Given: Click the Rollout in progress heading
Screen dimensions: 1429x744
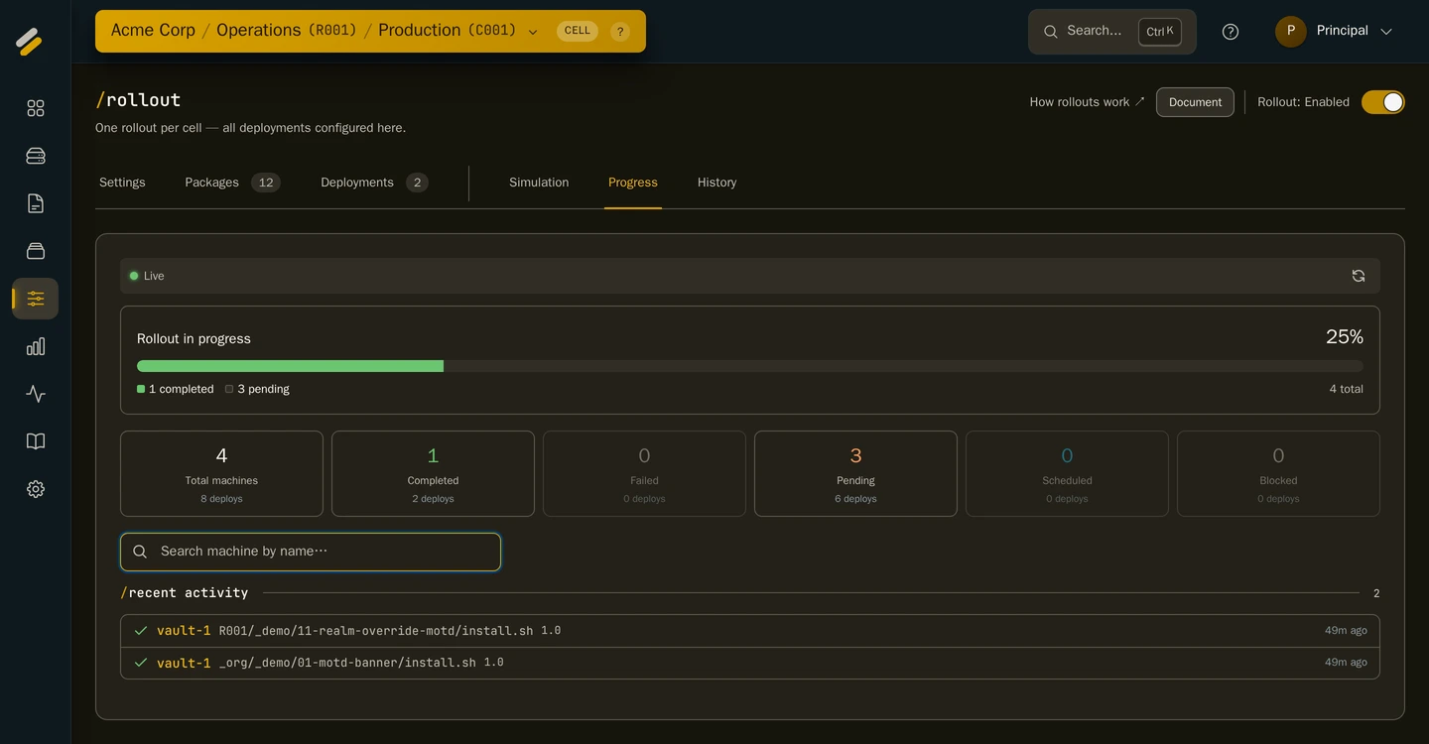Looking at the screenshot, I should [x=194, y=338].
